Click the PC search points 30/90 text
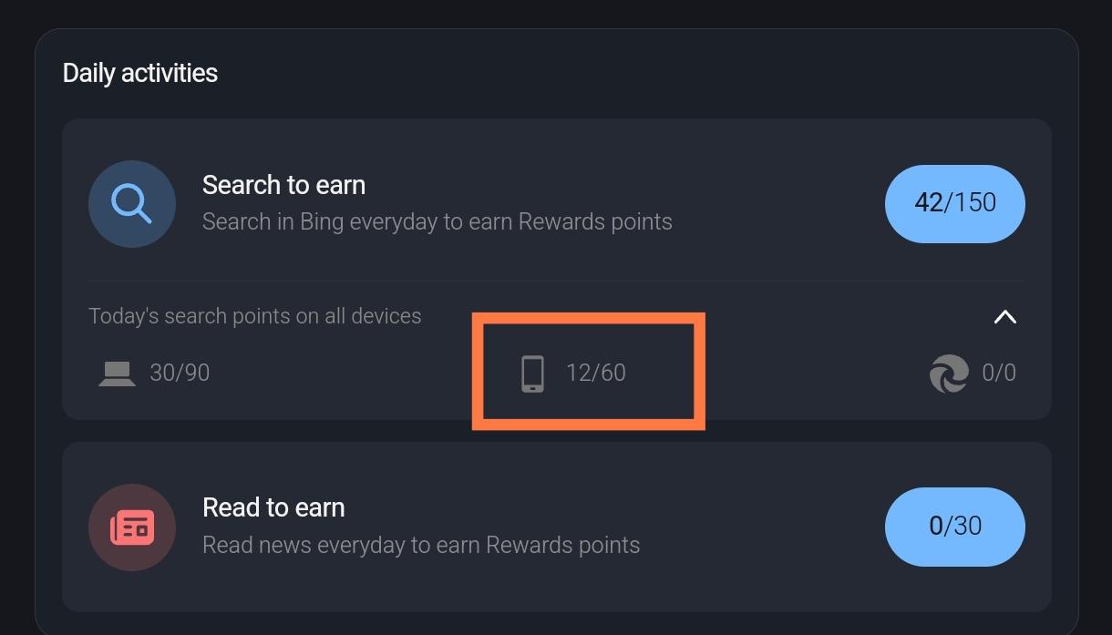 (x=180, y=372)
